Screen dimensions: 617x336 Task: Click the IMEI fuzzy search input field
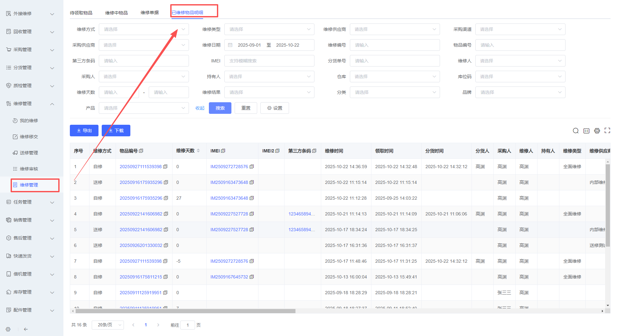(x=269, y=61)
